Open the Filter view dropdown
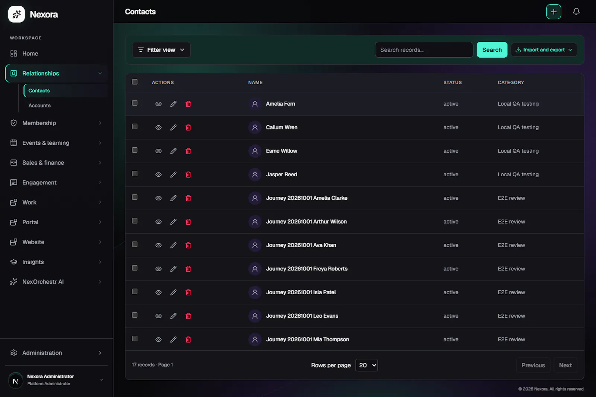The height and width of the screenshot is (397, 596). tap(161, 50)
